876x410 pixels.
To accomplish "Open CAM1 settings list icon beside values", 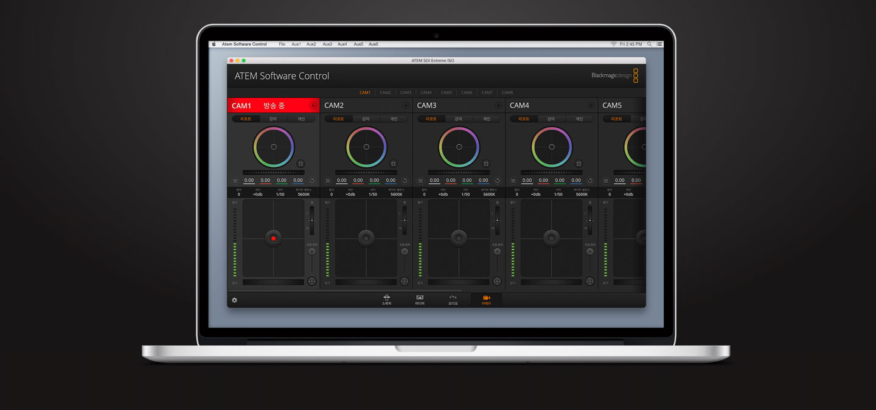I will pyautogui.click(x=235, y=181).
